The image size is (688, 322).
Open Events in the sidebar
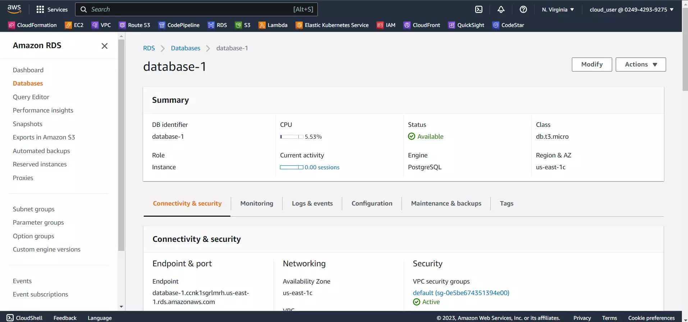tap(22, 281)
